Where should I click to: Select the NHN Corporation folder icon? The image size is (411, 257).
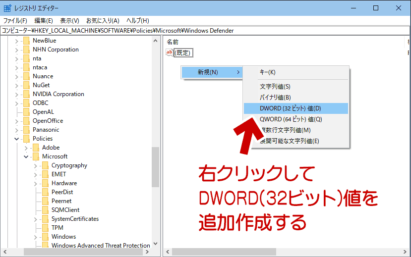pos(26,50)
